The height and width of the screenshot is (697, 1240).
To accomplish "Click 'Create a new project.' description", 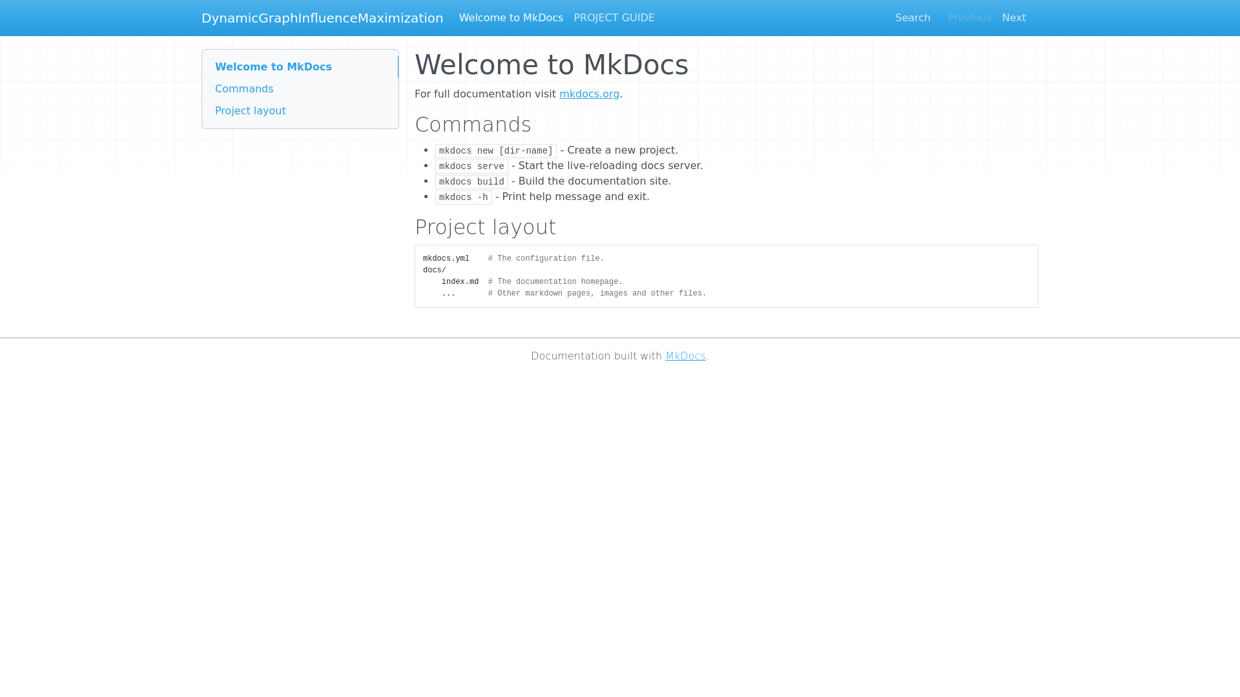I will click(x=623, y=150).
